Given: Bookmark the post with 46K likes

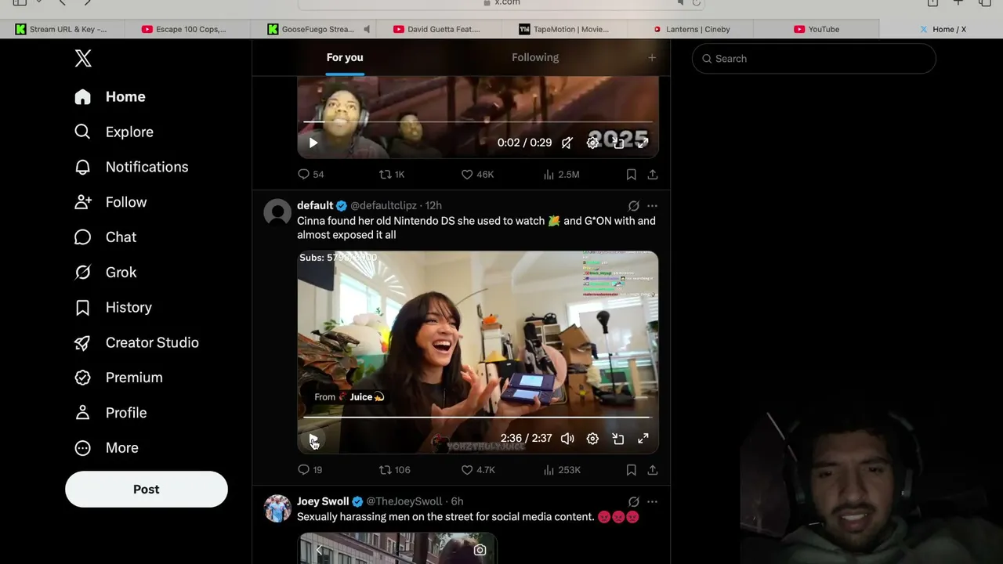Looking at the screenshot, I should 631,175.
